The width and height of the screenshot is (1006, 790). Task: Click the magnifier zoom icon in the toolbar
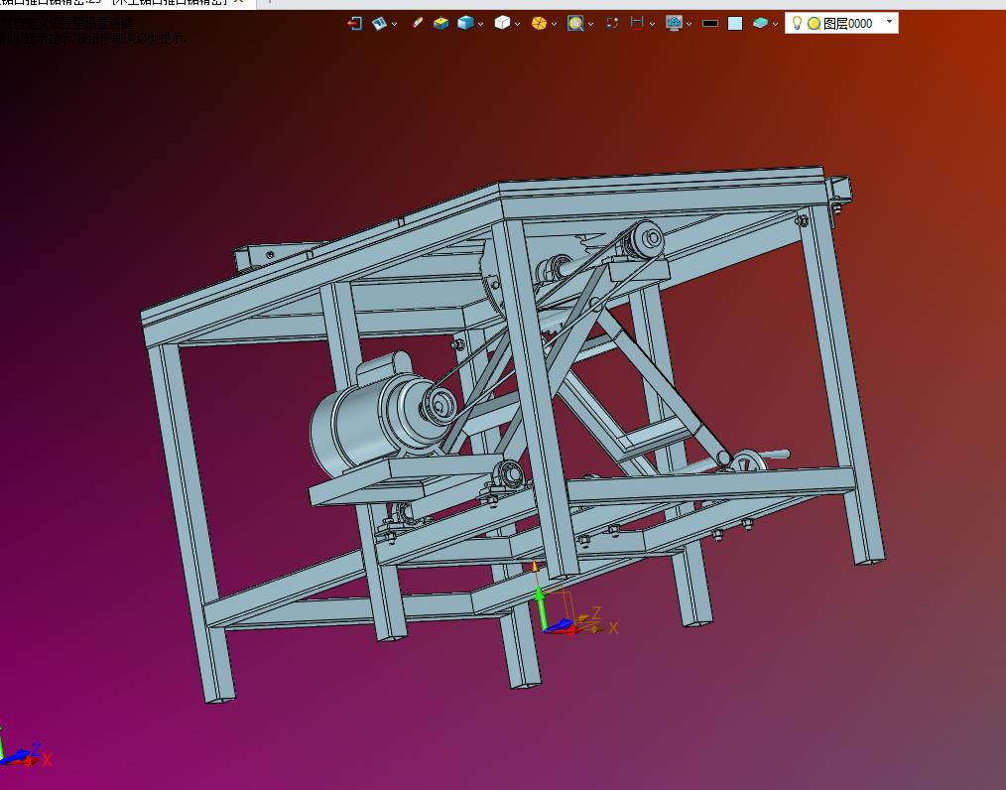click(575, 24)
